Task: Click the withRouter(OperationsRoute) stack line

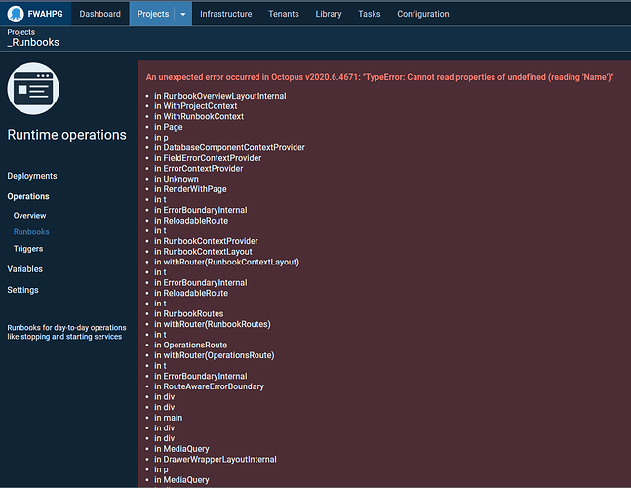Action: click(215, 355)
